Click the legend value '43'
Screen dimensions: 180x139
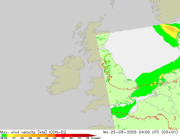click(x=38, y=138)
